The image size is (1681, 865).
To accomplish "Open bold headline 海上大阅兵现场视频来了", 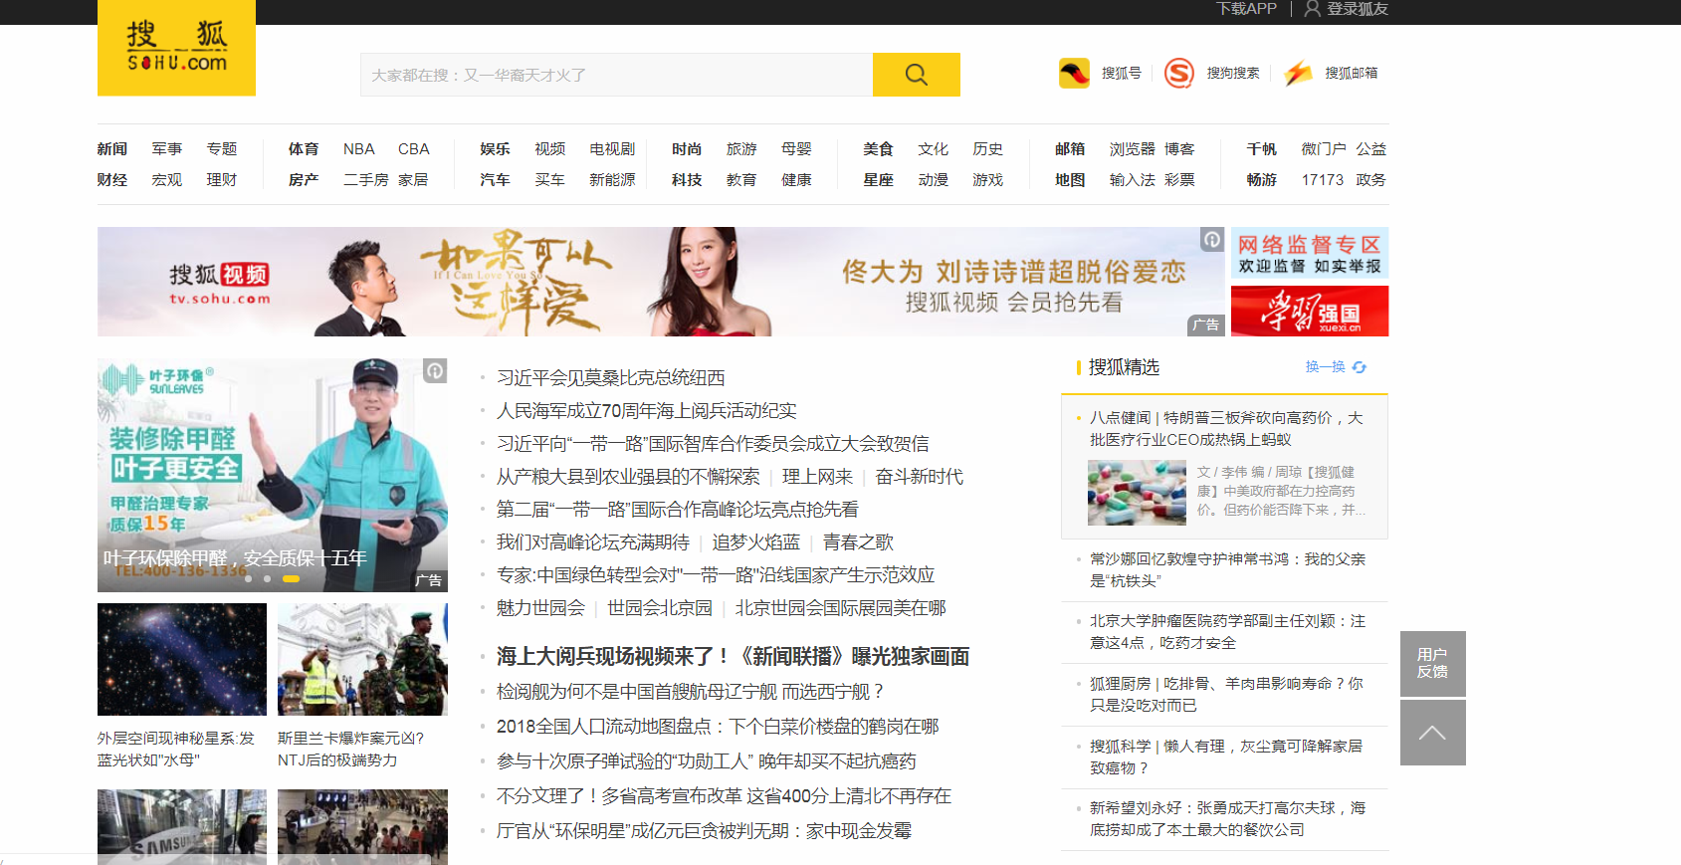I will point(733,657).
